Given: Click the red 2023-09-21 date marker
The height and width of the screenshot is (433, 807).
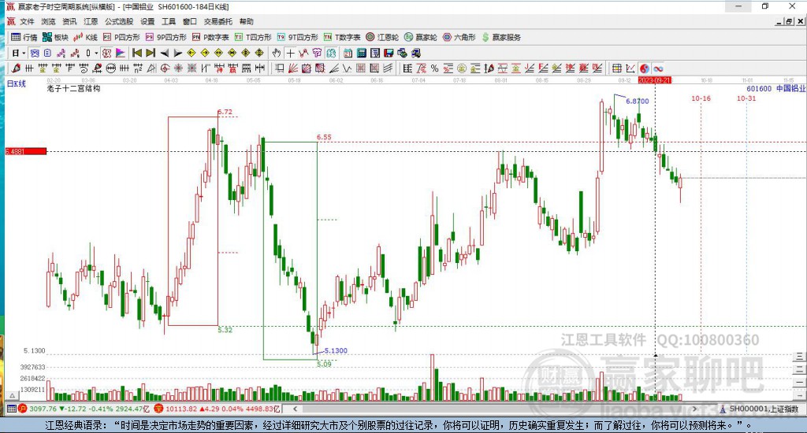Looking at the screenshot, I should [x=654, y=80].
